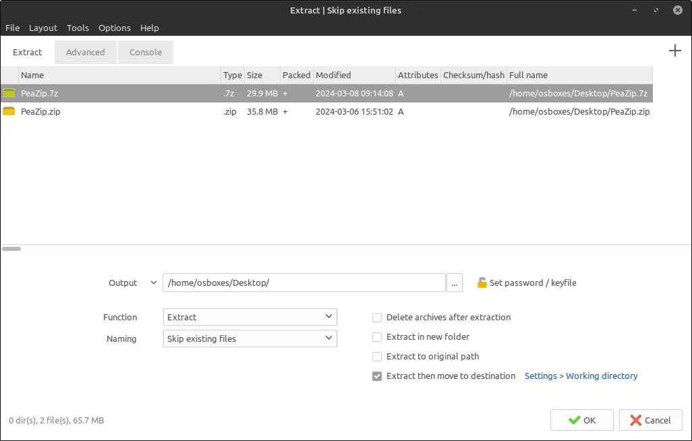
Task: Open the Function dropdown set to Extract
Action: 250,317
